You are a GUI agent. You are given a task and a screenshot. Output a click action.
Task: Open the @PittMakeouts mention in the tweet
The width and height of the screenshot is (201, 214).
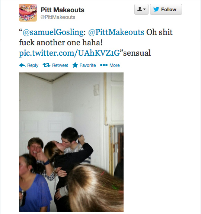(116, 32)
